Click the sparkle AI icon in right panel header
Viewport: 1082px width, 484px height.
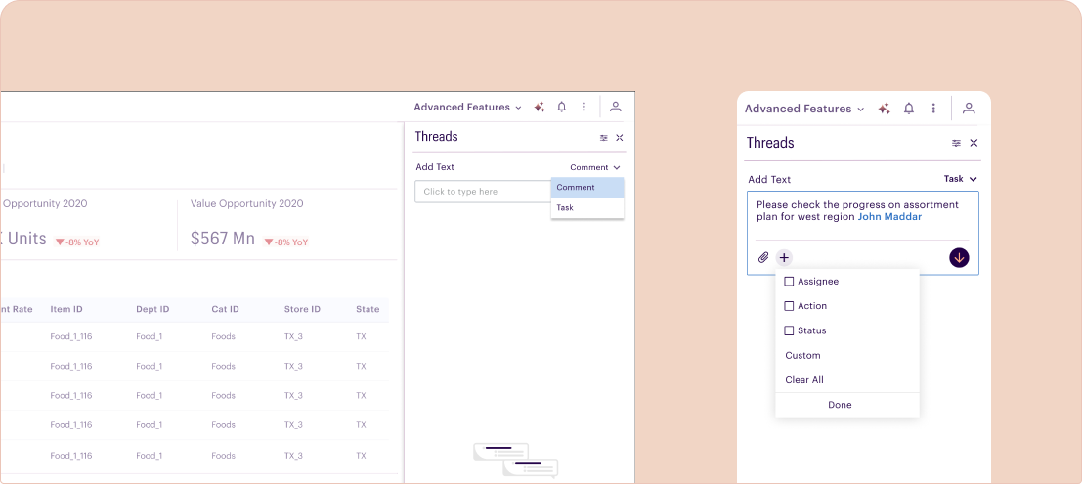pyautogui.click(x=884, y=109)
